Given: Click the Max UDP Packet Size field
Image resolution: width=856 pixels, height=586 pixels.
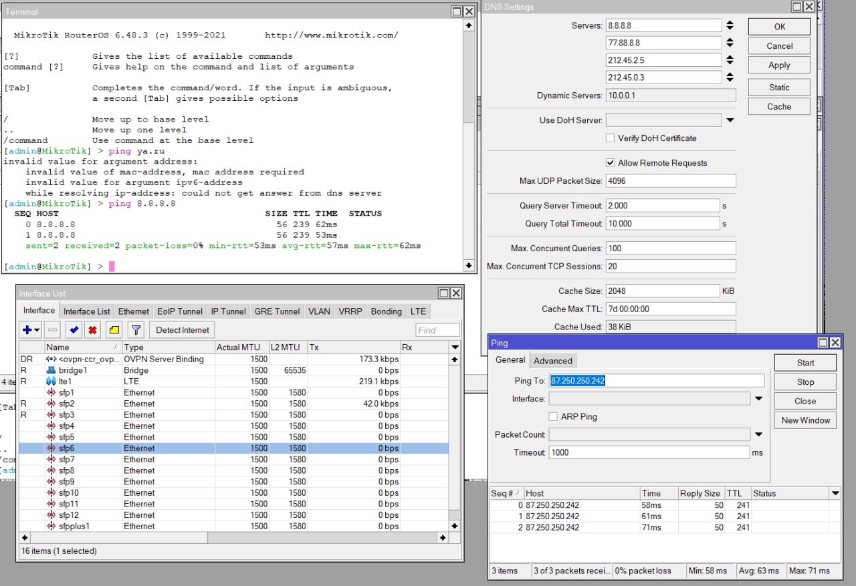Looking at the screenshot, I should [671, 181].
